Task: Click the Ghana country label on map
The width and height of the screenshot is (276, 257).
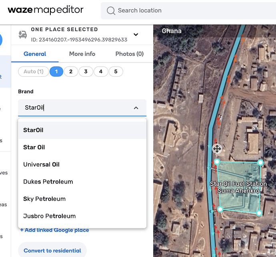Action: click(172, 31)
